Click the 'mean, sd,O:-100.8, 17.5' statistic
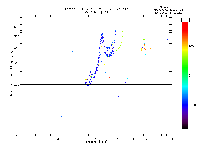The image size is (202, 151). click(x=168, y=10)
